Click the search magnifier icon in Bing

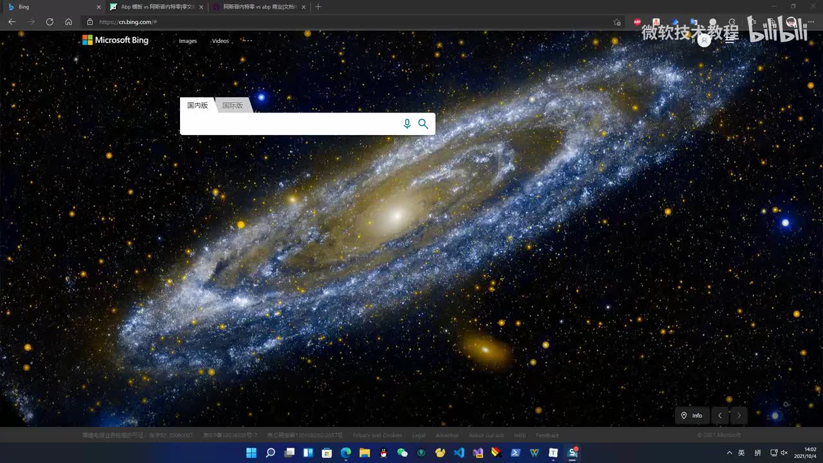coord(423,123)
